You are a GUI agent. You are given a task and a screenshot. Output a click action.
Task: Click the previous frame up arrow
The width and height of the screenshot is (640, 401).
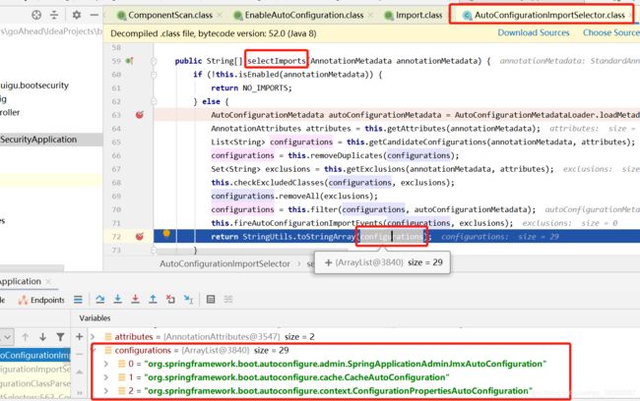[26, 337]
